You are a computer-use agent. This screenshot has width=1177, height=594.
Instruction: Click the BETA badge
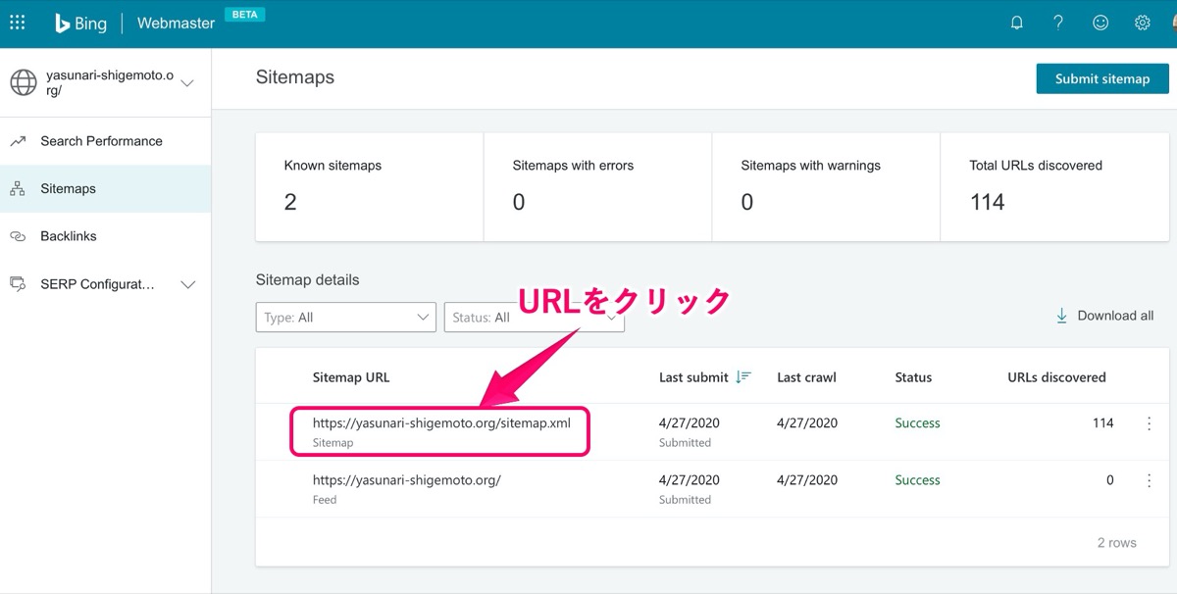244,15
